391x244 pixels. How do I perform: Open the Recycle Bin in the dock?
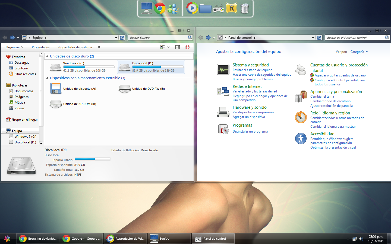point(245,8)
